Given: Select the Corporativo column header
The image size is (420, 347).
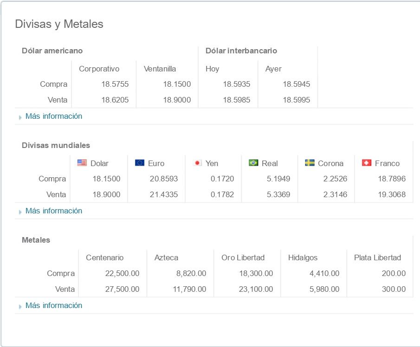Looking at the screenshot, I should click(99, 69).
